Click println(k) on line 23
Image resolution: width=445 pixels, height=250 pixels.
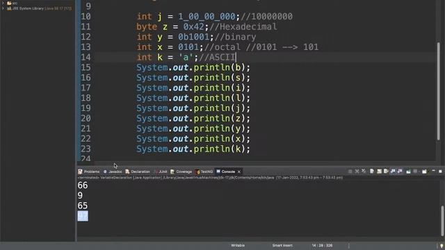coord(220,149)
